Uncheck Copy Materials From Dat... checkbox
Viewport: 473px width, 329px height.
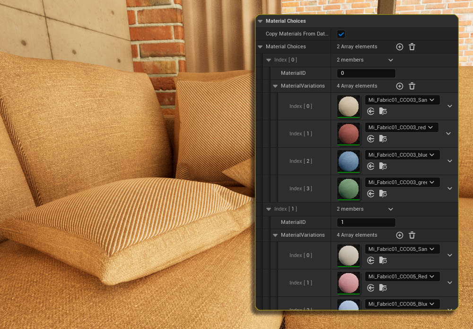click(x=341, y=34)
